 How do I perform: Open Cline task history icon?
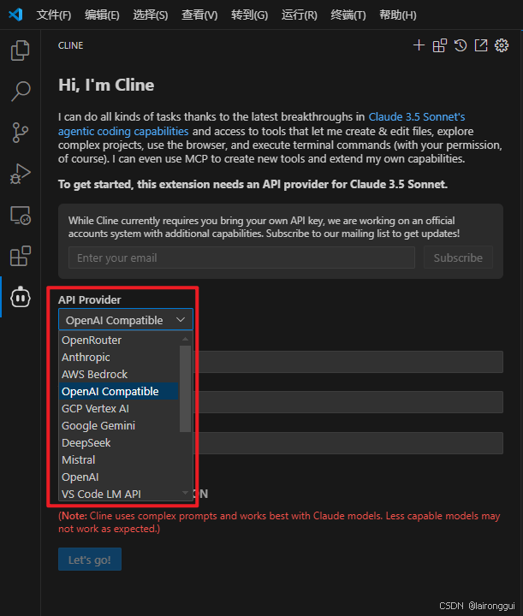pos(461,45)
